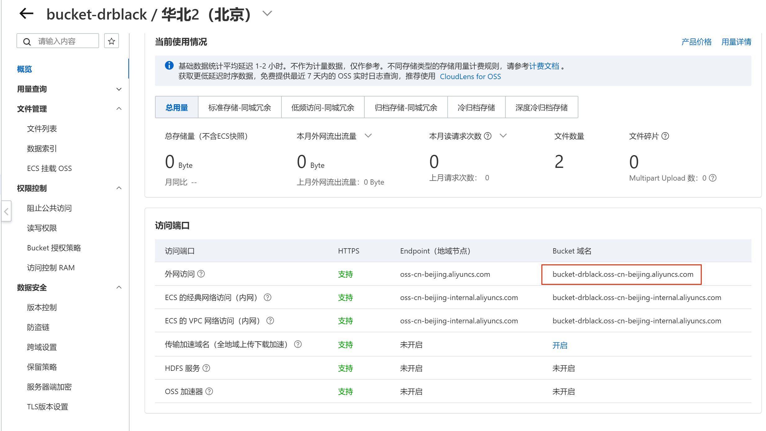The image size is (766, 431).
Task: Open 文件列表 in the sidebar
Action: (42, 129)
